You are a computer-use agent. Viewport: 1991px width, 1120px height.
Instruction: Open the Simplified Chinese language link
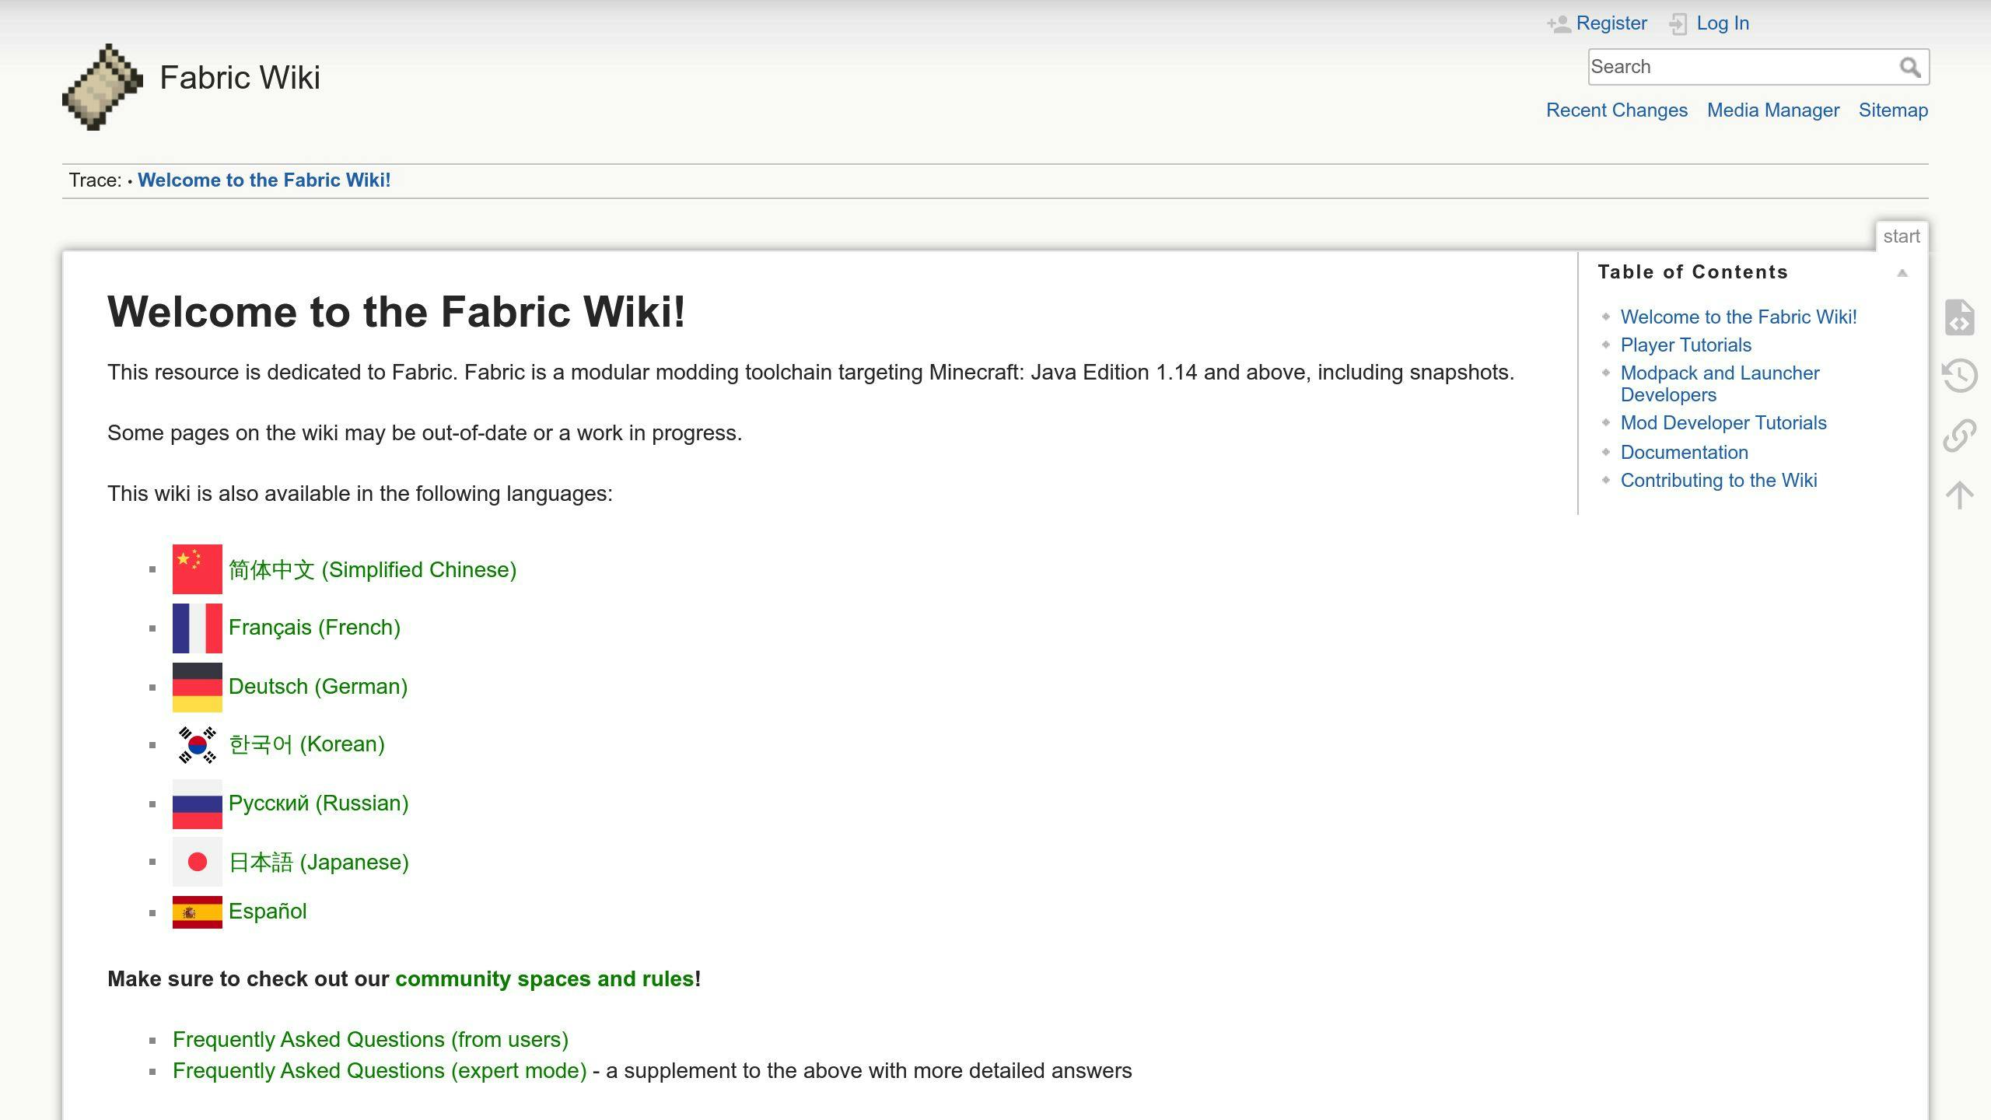pyautogui.click(x=373, y=570)
